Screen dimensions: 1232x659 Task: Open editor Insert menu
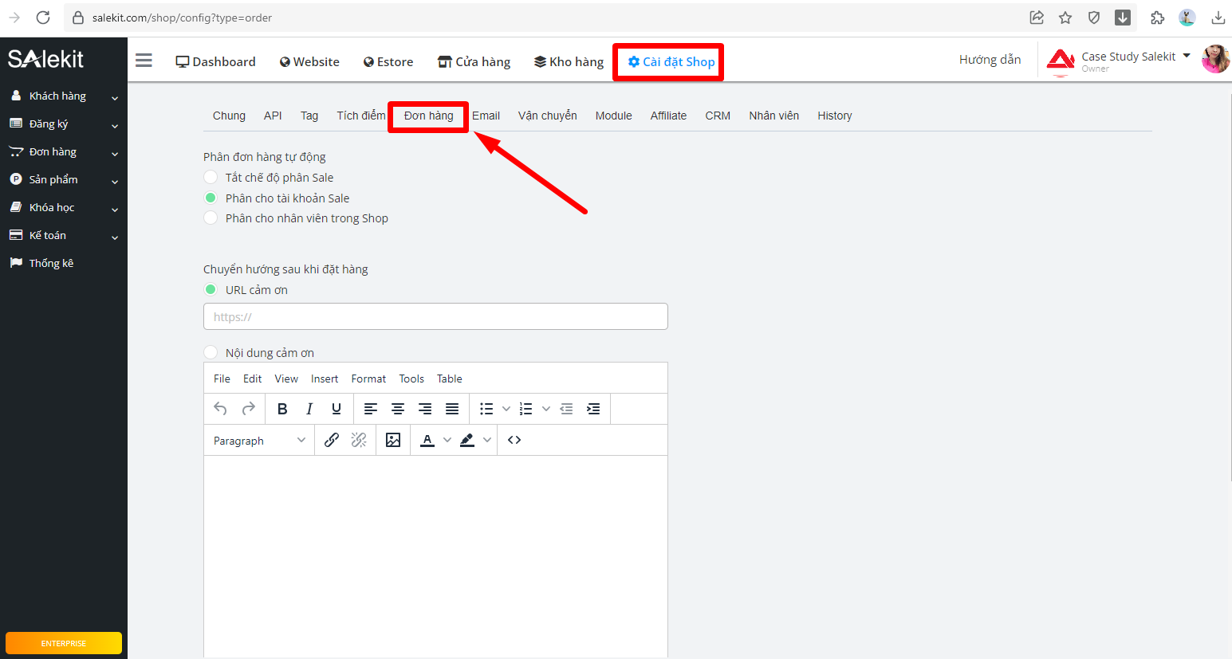point(325,379)
